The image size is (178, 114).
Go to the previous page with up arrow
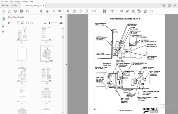[x=42, y=11]
